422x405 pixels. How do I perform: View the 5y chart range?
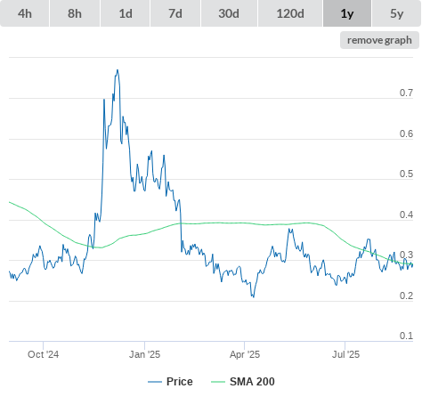[x=396, y=13]
